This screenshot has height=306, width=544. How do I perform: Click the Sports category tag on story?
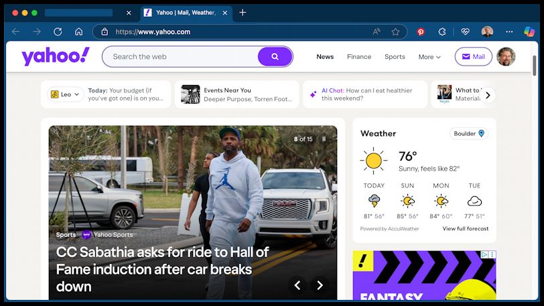(66, 235)
